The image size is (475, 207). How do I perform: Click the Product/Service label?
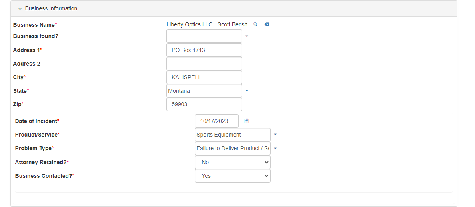point(37,135)
